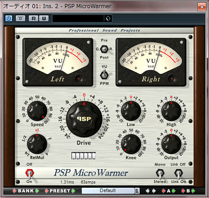Click the BANK label
The height and width of the screenshot is (198, 209).
(26, 191)
